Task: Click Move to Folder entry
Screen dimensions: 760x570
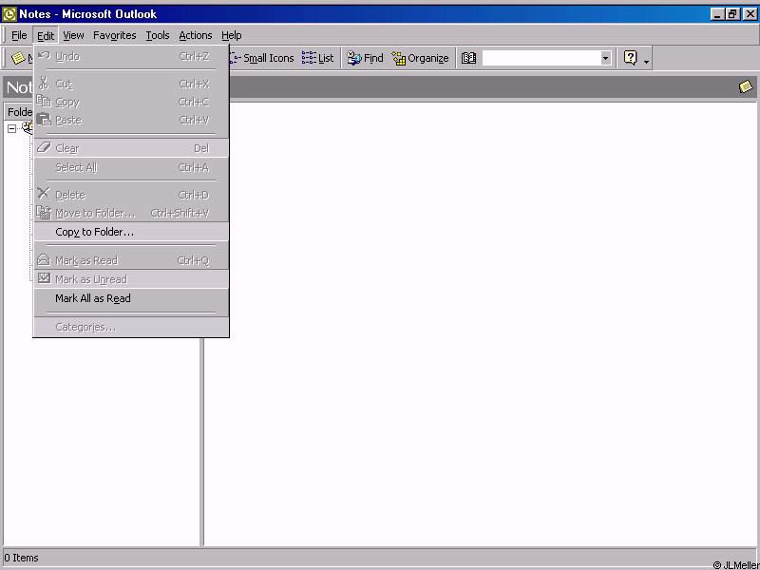Action: click(131, 213)
